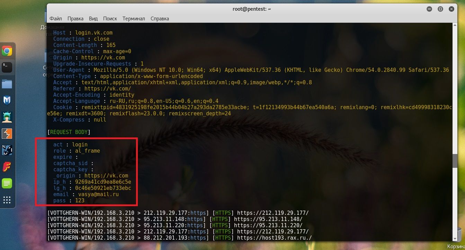Click the User-Agent Mozilla/5.0 line

pyautogui.click(x=251, y=70)
